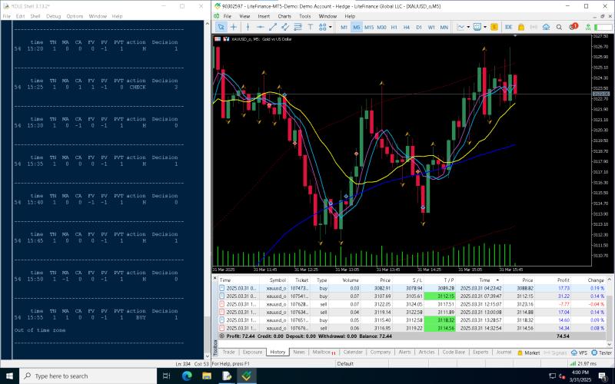Click the connection signal person icon
615x384 pixels.
tap(588, 27)
